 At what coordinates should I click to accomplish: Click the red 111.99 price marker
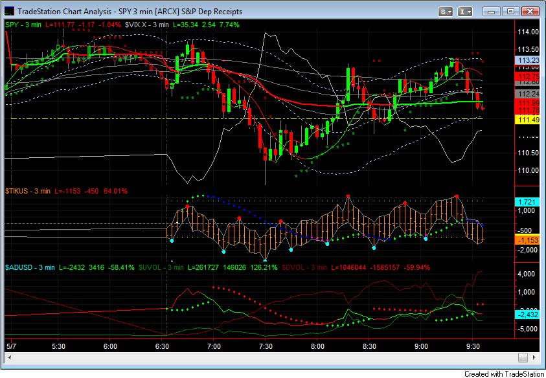pyautogui.click(x=527, y=103)
